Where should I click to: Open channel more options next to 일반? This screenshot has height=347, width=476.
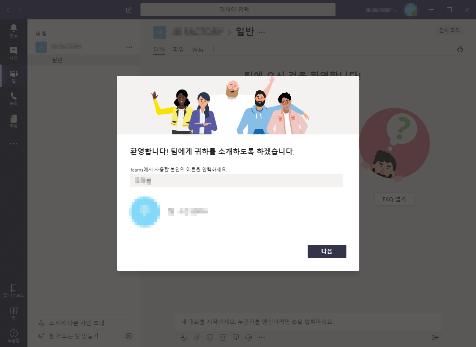click(262, 32)
